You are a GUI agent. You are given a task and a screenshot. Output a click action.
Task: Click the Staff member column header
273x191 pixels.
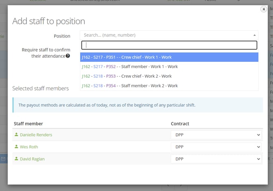(x=29, y=124)
